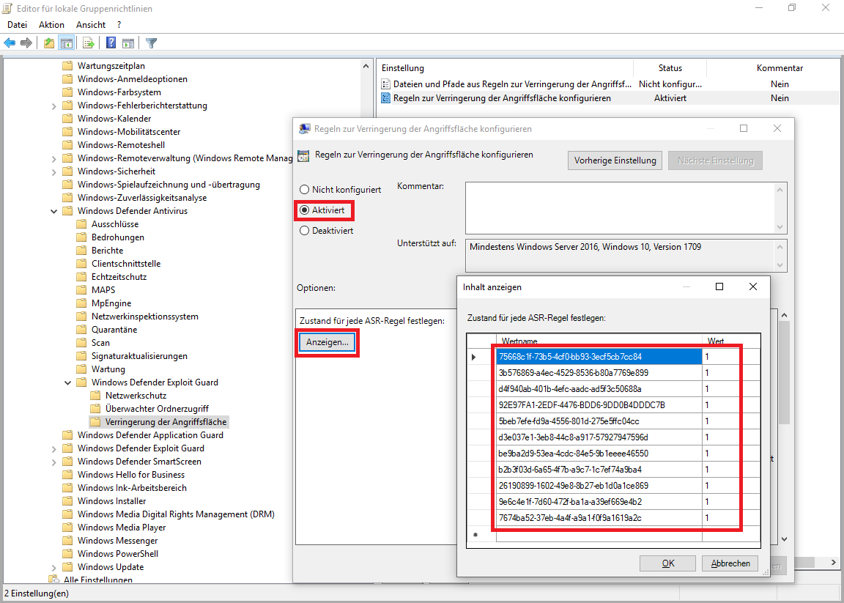This screenshot has height=603, width=844.
Task: Click the Wert cell of the be9ba2d9 row
Action: 731,454
